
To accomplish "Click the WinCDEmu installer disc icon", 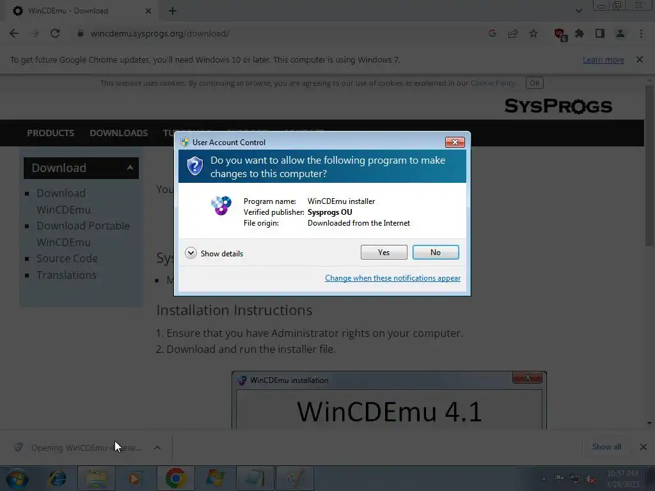I will coord(221,205).
